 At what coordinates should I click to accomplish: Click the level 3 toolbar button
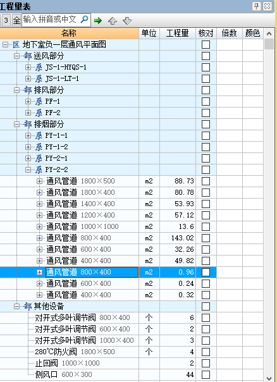[6, 20]
